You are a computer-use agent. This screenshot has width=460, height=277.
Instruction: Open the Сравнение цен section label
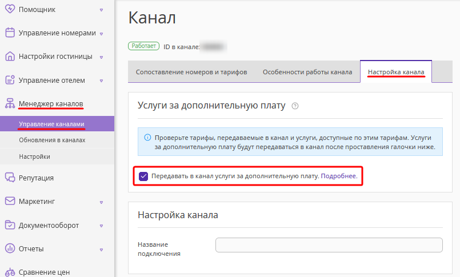pyautogui.click(x=44, y=272)
